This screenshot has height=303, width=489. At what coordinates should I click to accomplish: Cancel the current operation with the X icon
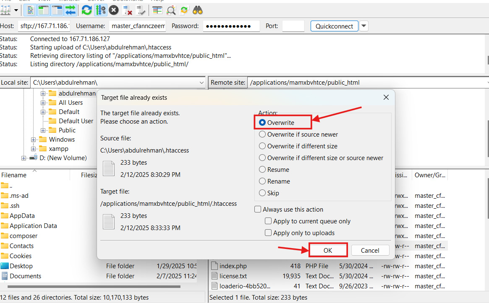tap(114, 10)
